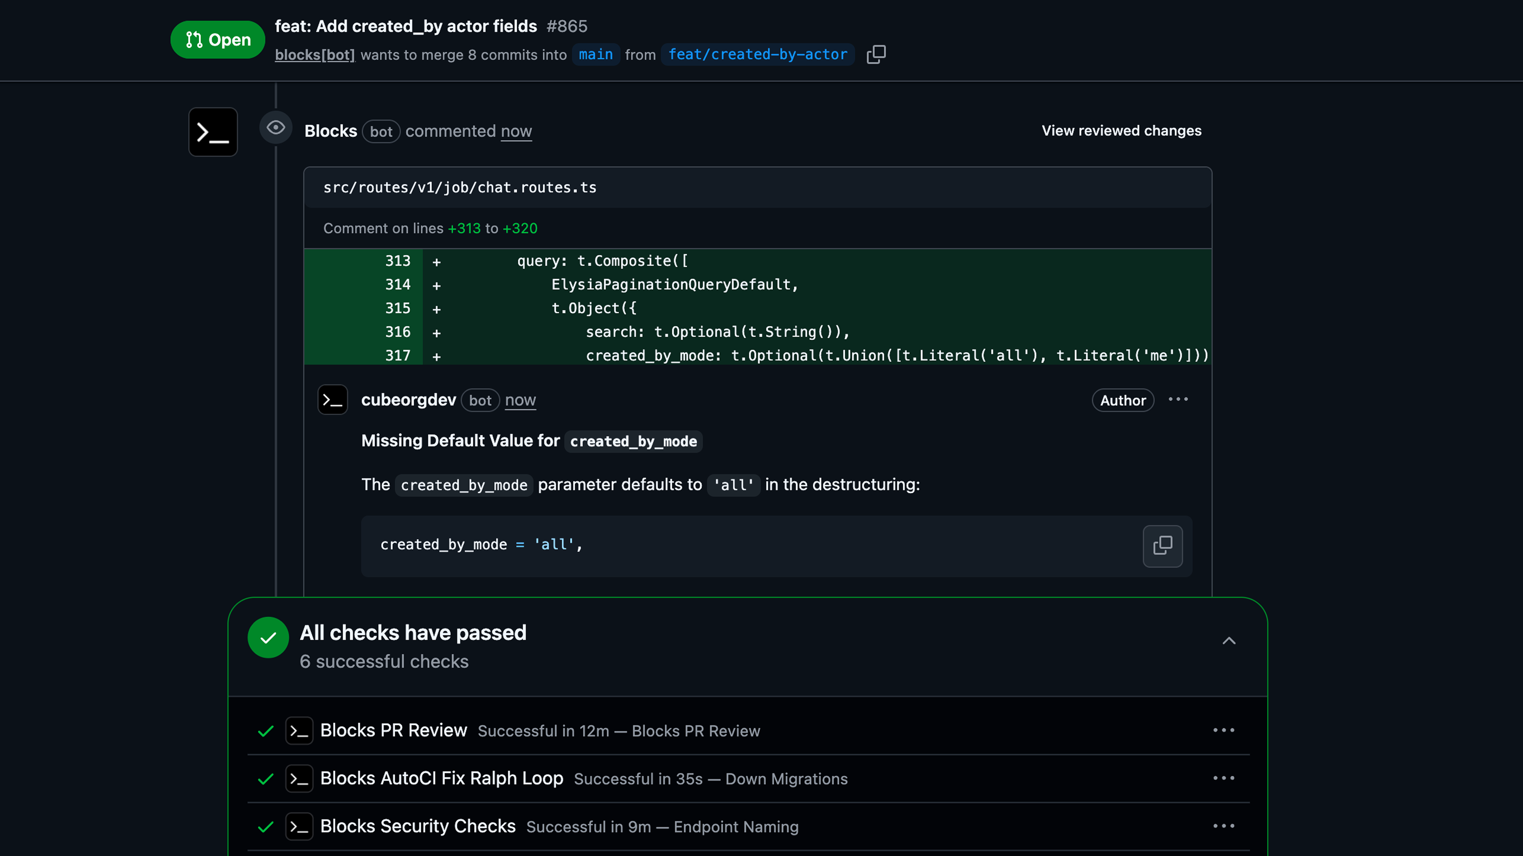Viewport: 1523px width, 856px height.
Task: Click the Blocks bot terminal avatar icon
Action: (212, 132)
